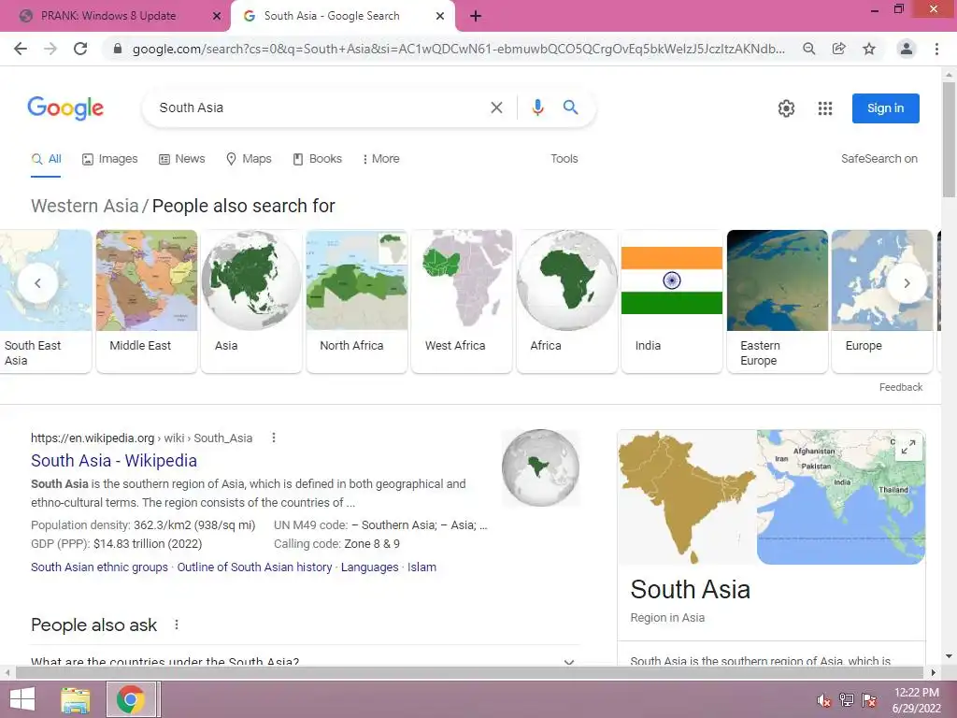The width and height of the screenshot is (957, 718).
Task: Open Google apps grid
Action: (825, 108)
